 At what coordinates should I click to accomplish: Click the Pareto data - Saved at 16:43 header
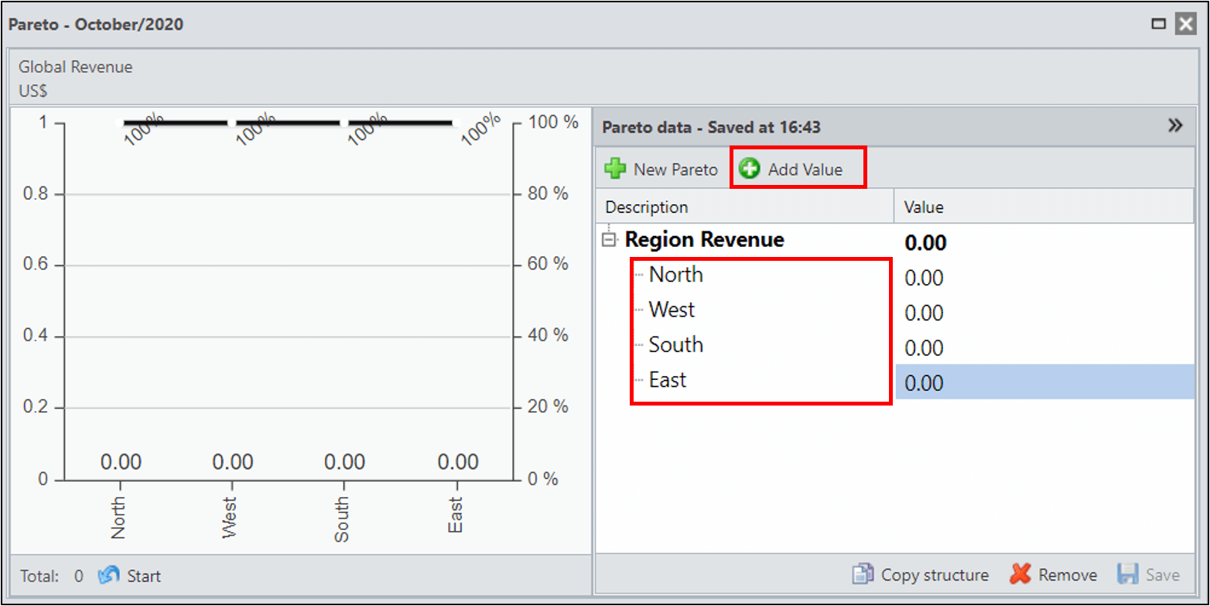(x=711, y=127)
